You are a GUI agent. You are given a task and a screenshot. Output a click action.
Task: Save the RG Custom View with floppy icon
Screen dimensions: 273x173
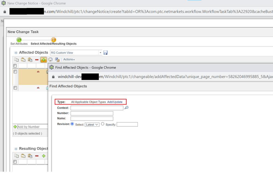[x=106, y=53]
